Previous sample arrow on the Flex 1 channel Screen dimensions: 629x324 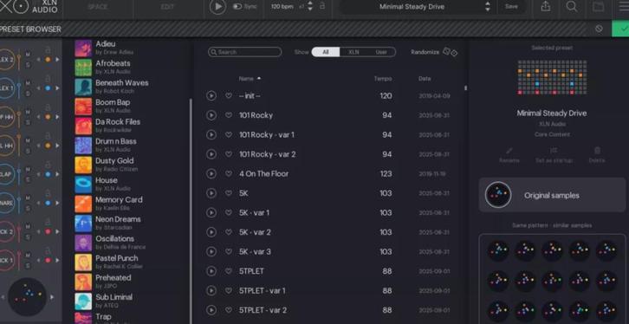[38, 87]
